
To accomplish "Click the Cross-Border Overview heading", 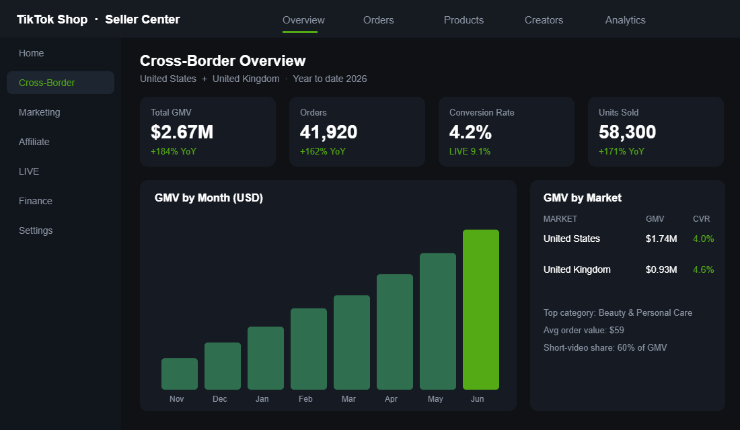I will click(x=223, y=61).
